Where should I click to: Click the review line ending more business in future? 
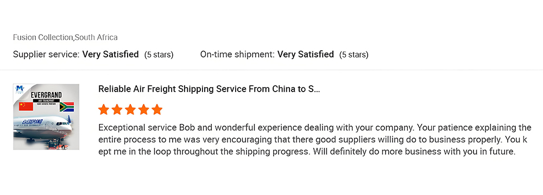pos(307,152)
